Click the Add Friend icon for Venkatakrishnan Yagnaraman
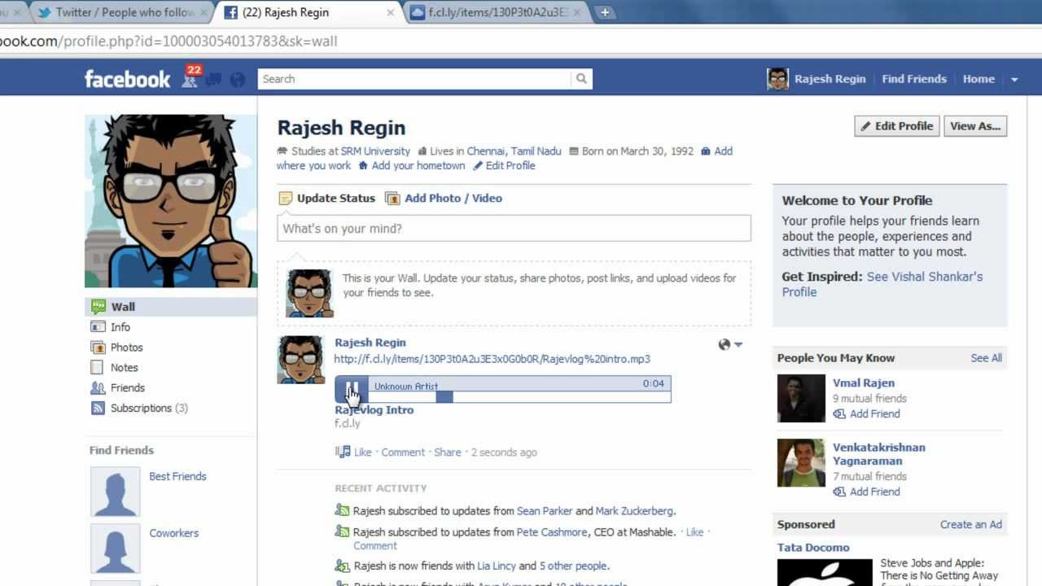 (x=839, y=492)
